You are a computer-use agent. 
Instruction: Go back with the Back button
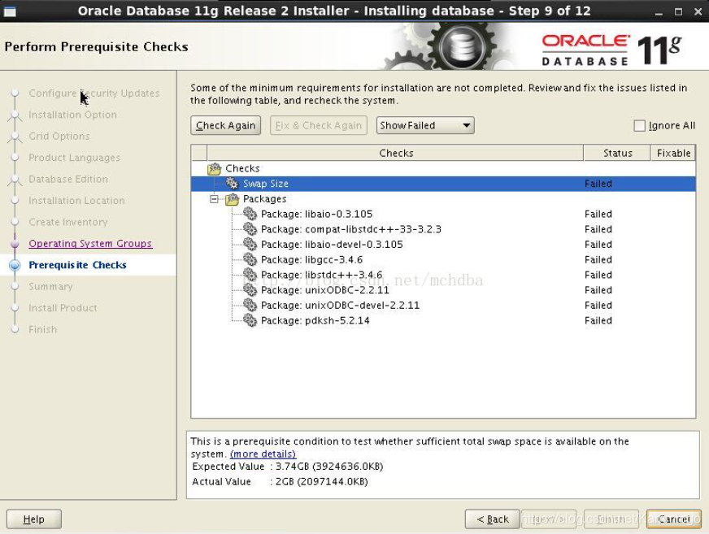pos(493,519)
